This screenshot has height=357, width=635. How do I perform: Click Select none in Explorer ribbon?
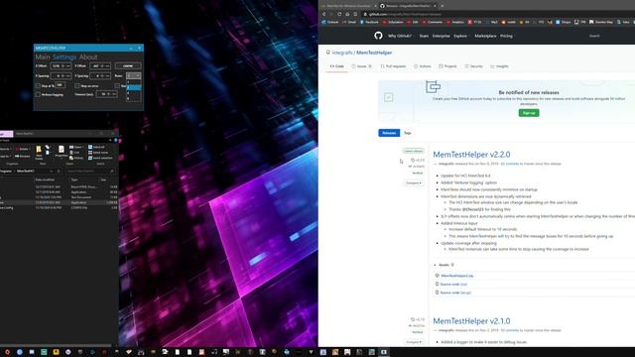(98, 153)
